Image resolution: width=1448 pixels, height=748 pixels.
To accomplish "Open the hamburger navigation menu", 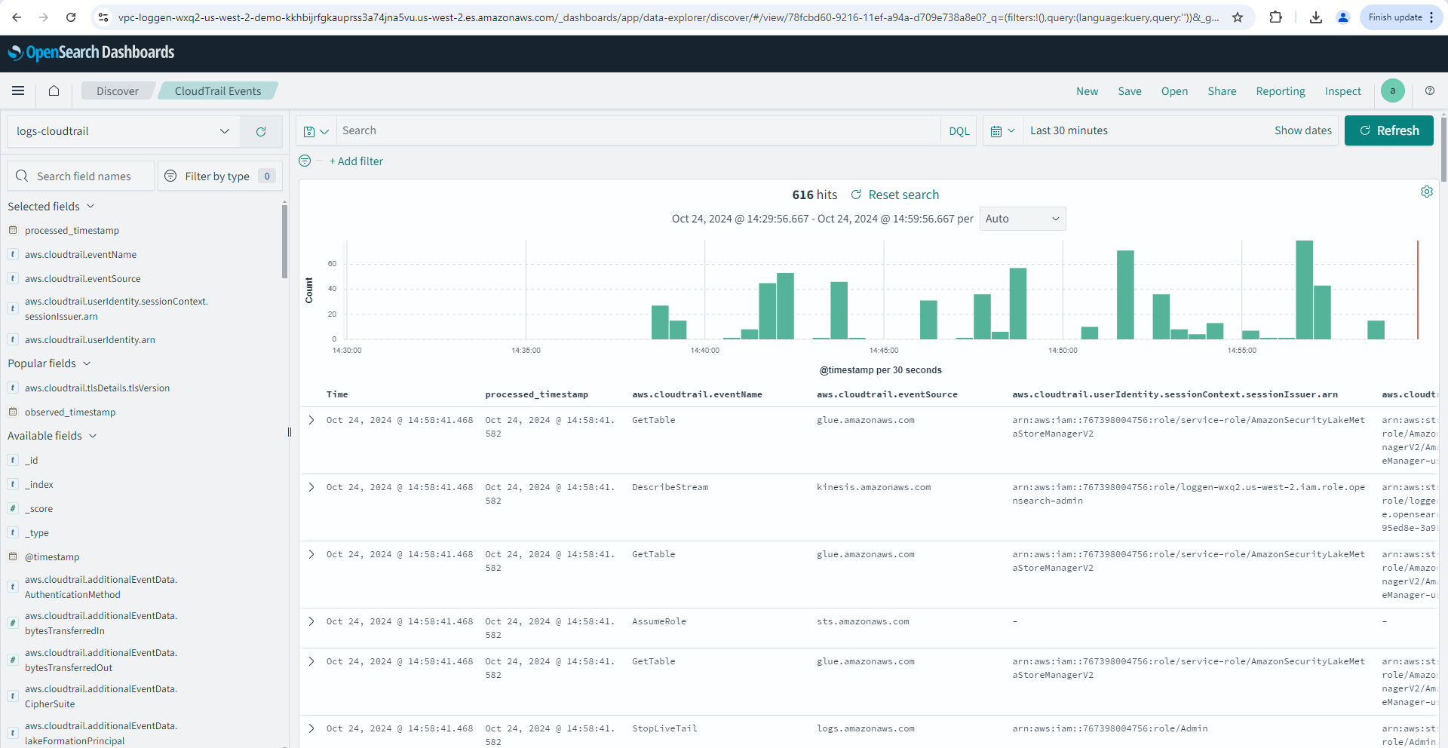I will pyautogui.click(x=18, y=91).
